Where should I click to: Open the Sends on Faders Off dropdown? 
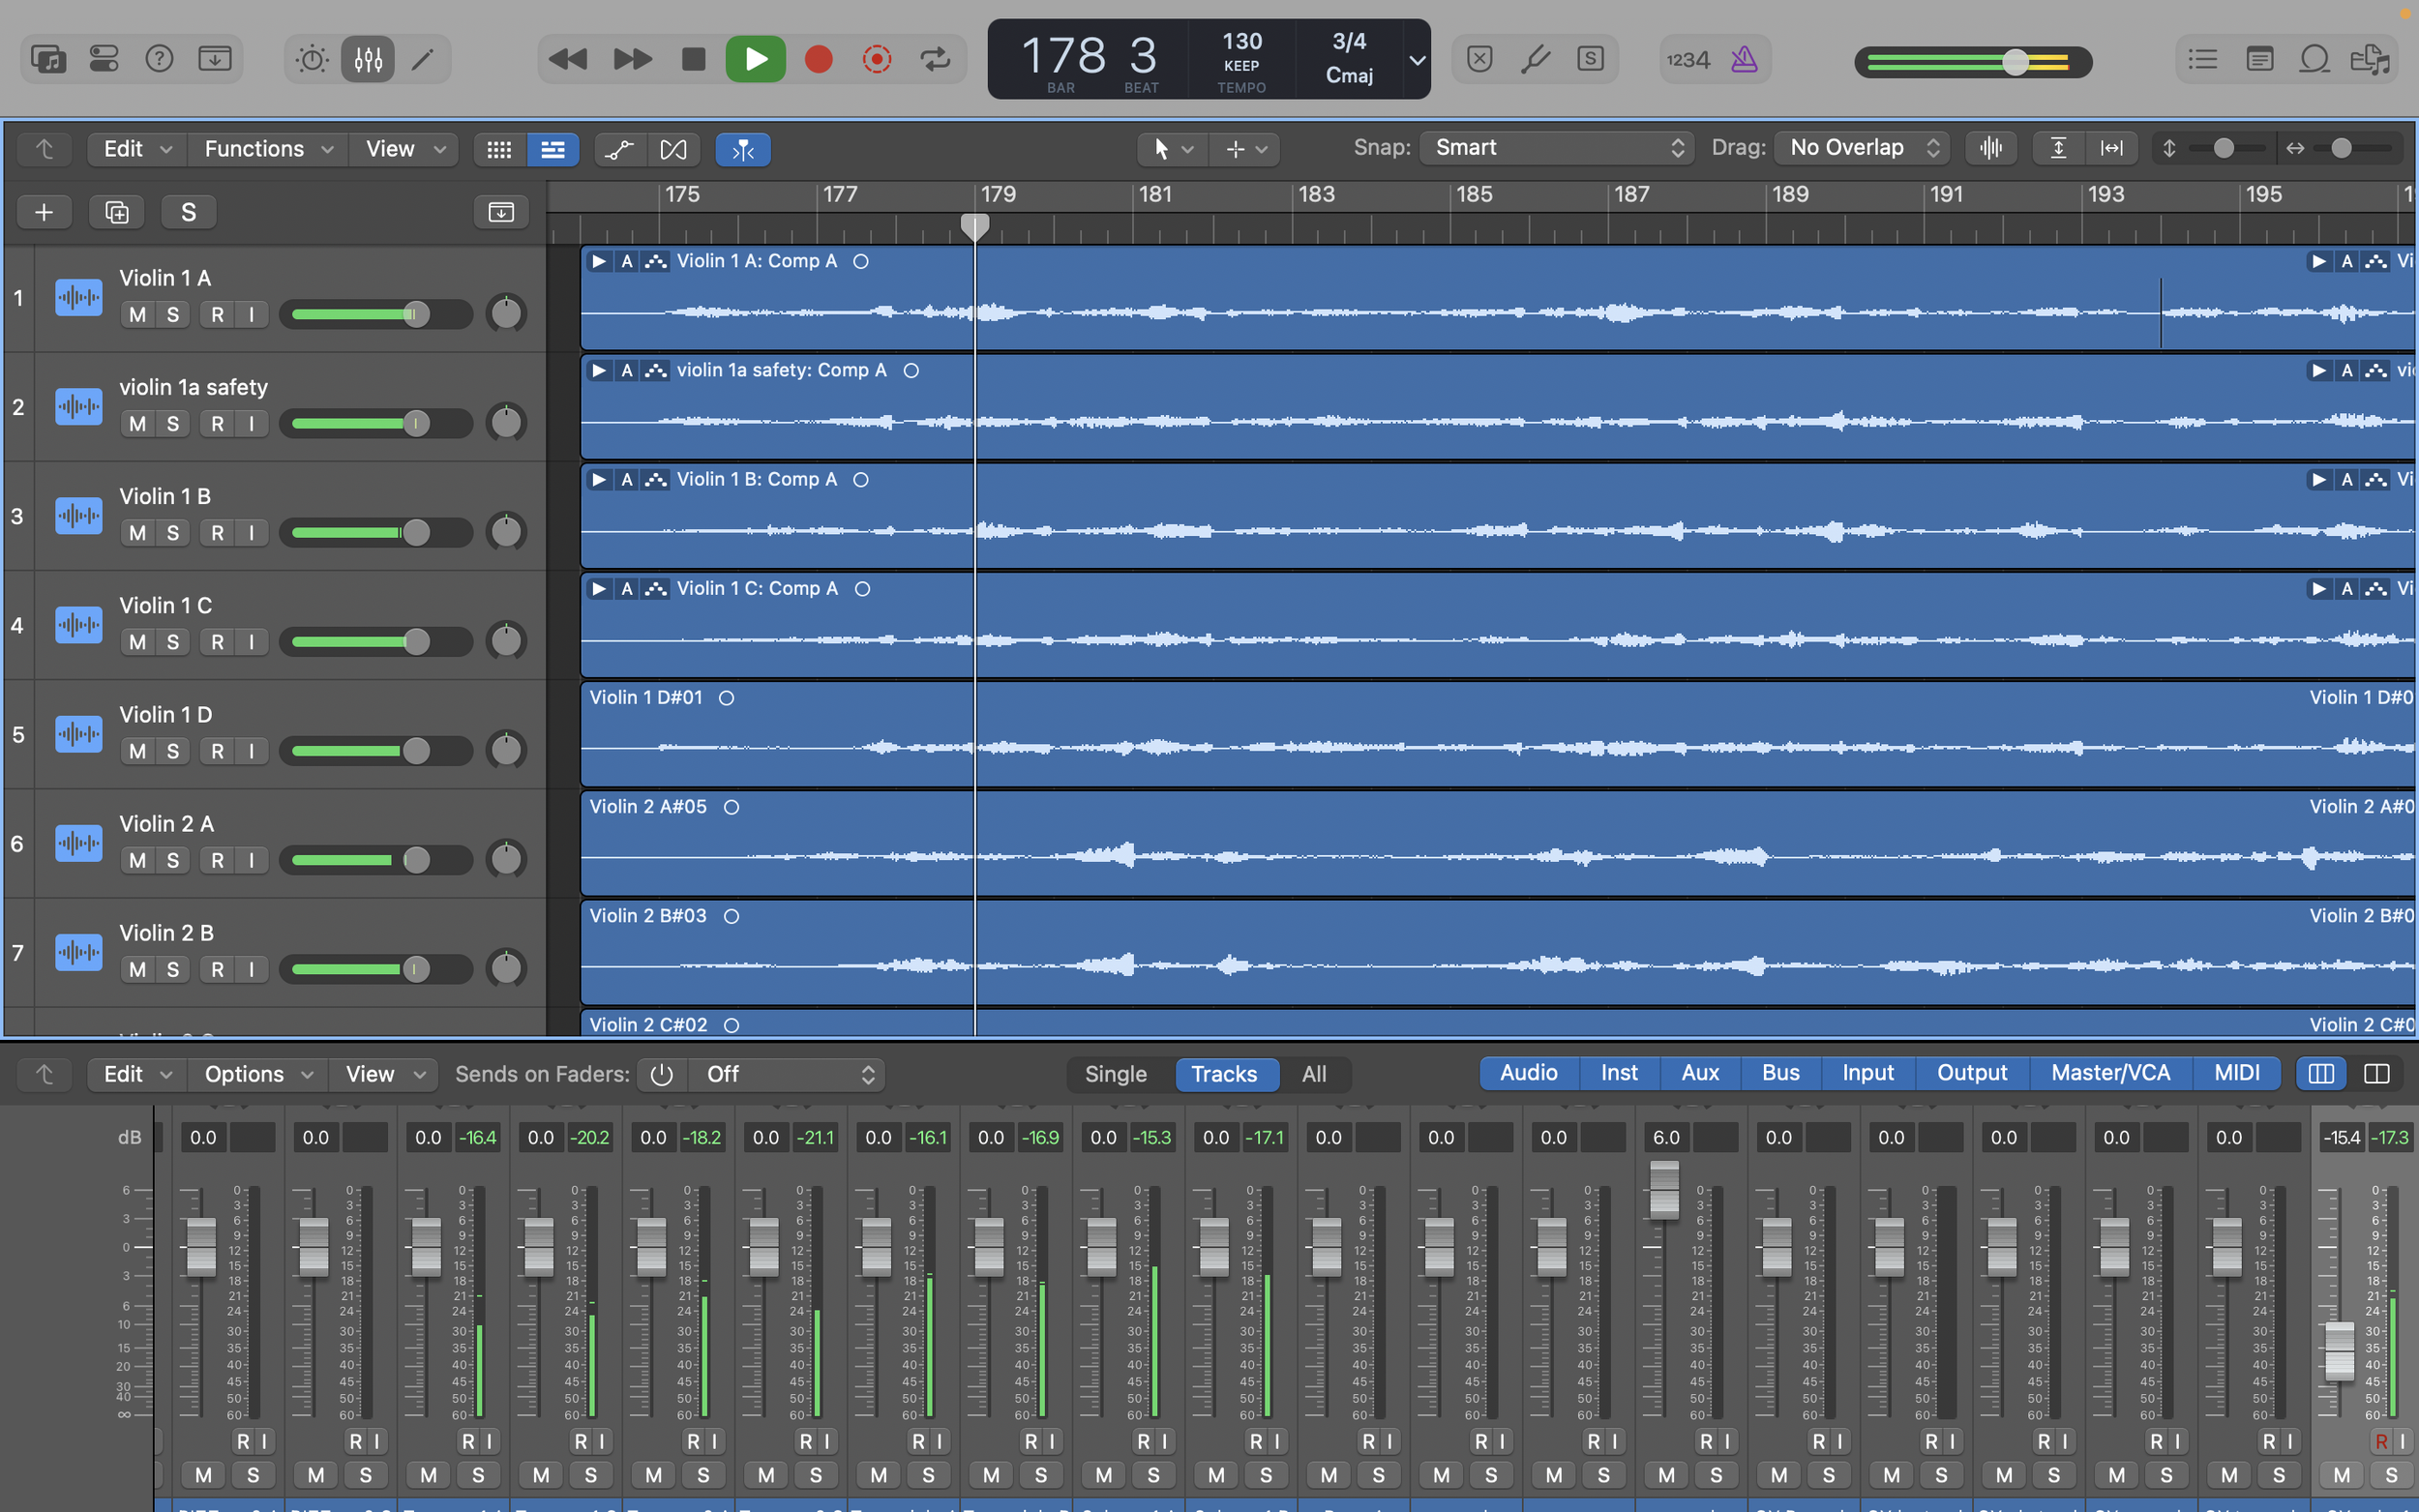pyautogui.click(x=789, y=1074)
